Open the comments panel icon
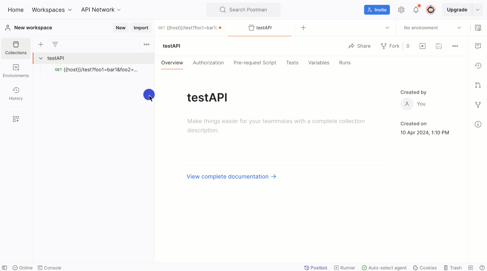The image size is (487, 271). point(478,46)
